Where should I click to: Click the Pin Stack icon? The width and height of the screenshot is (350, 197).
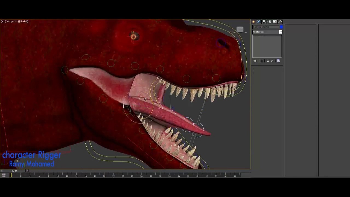254,61
